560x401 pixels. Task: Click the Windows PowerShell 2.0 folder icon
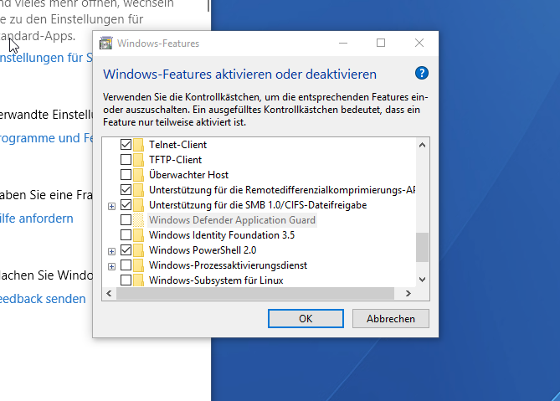[138, 250]
